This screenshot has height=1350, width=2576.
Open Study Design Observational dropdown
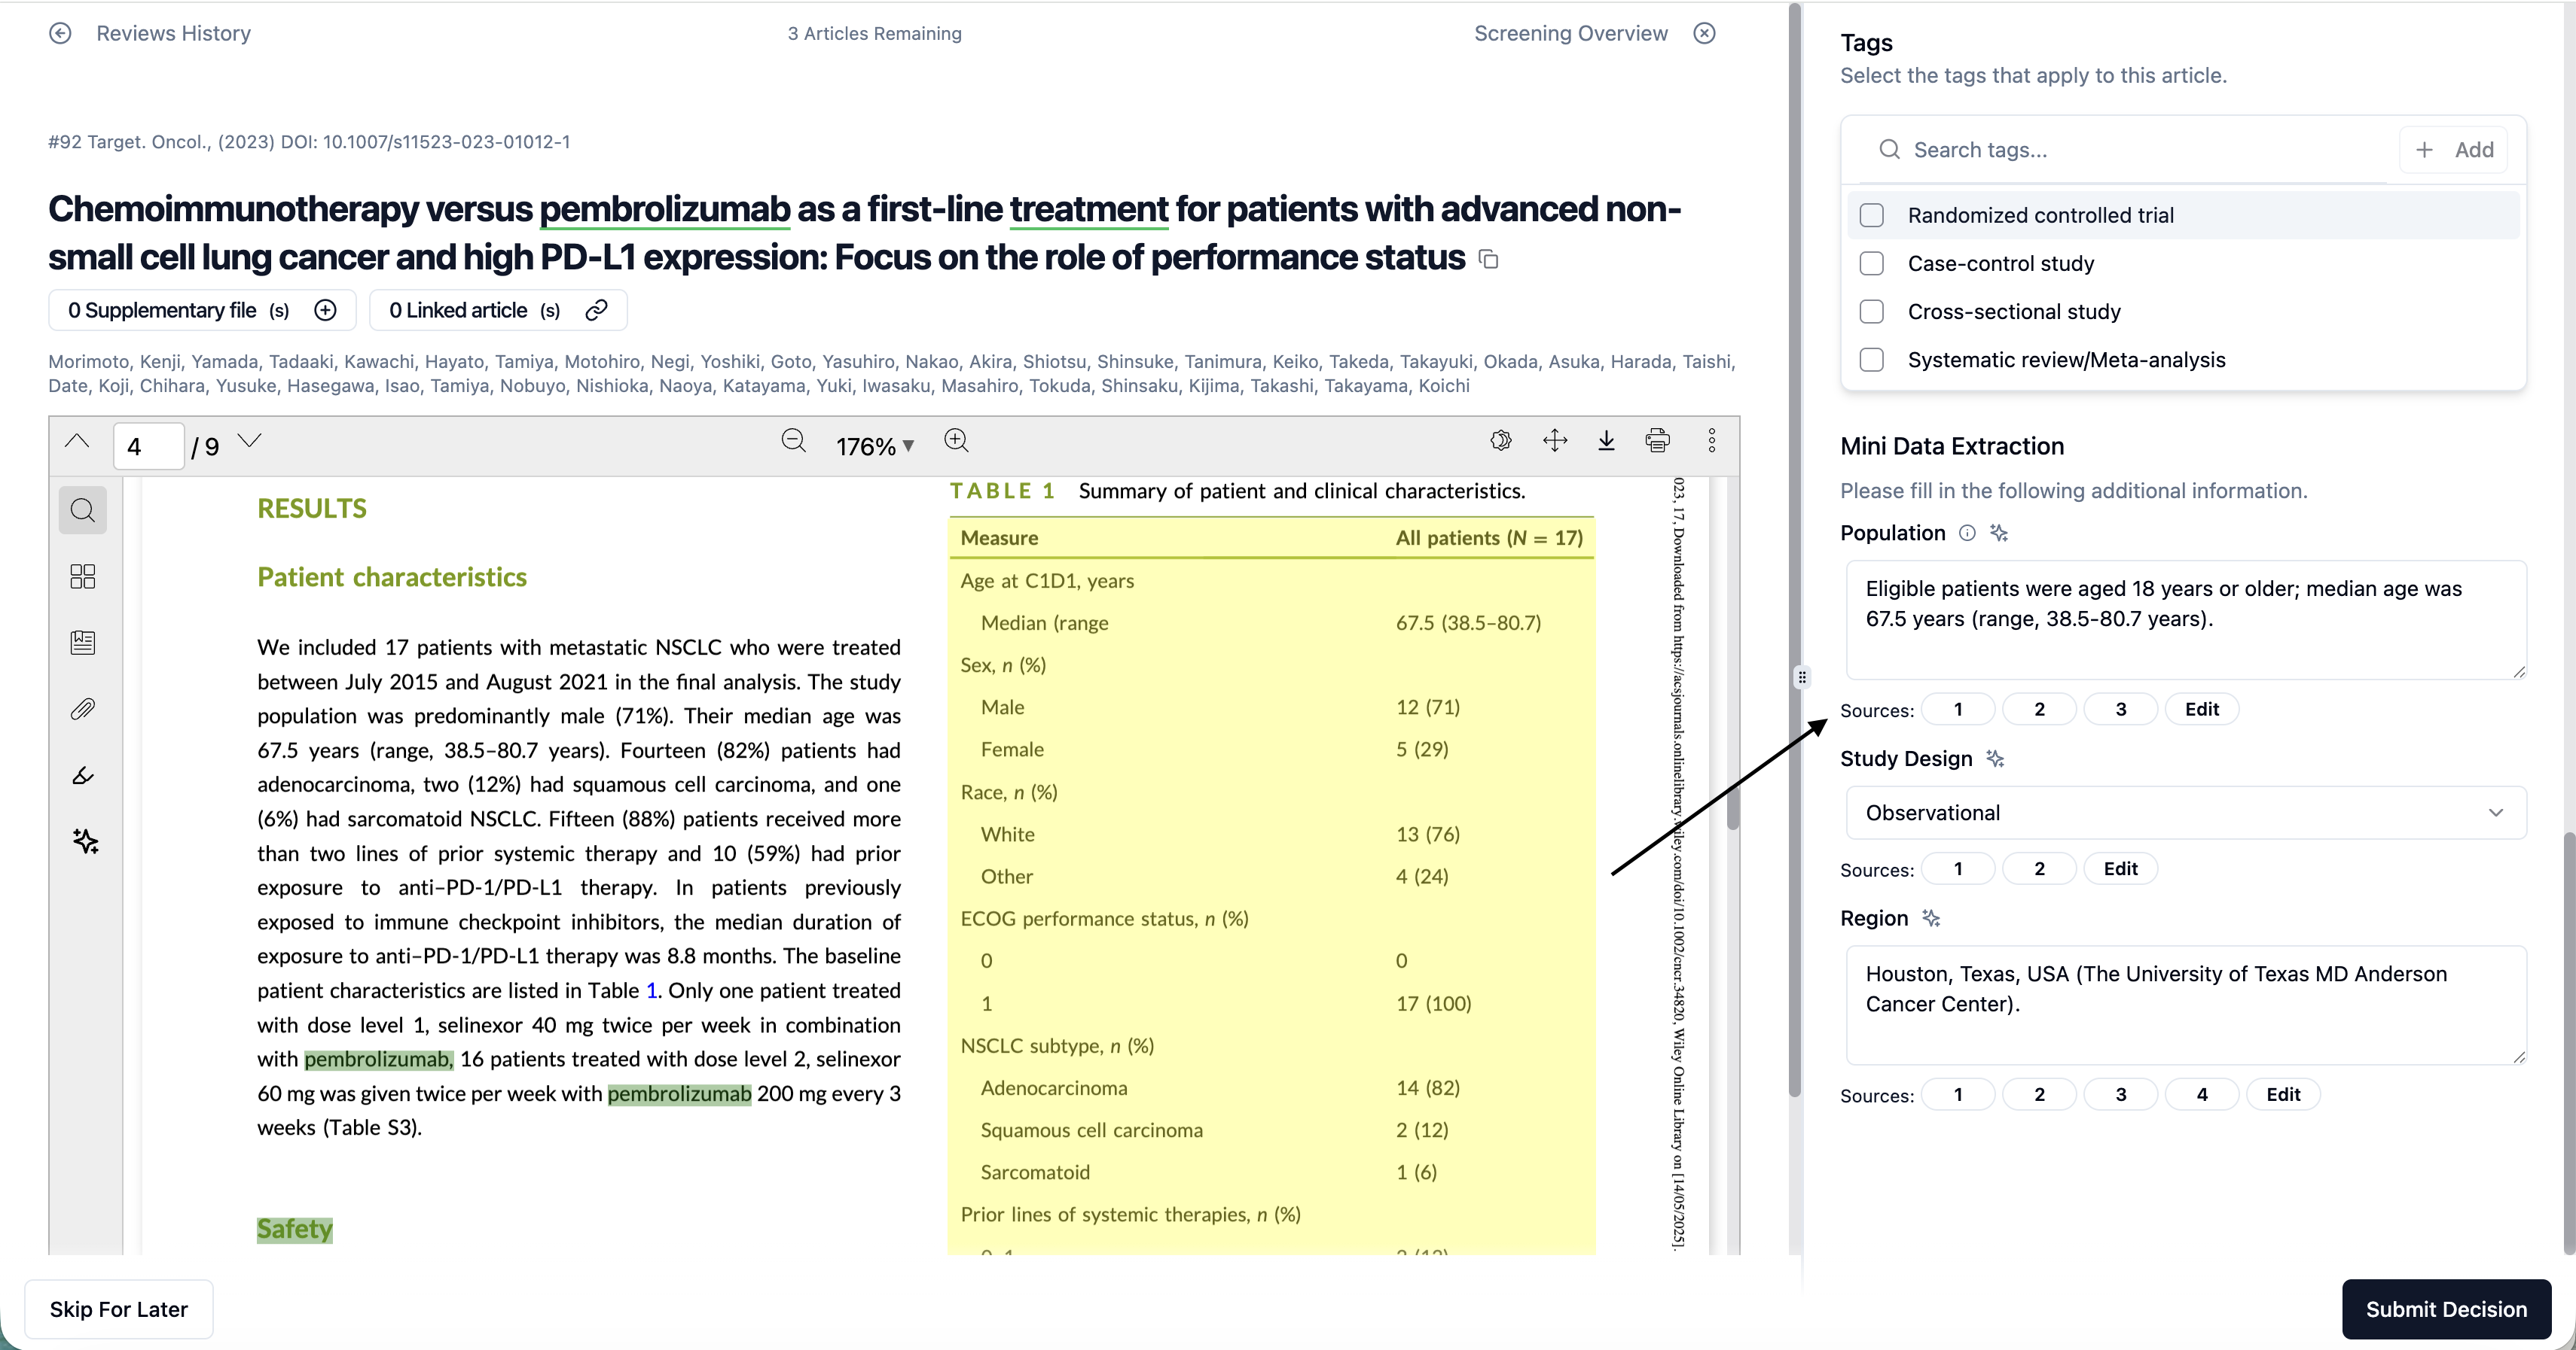tap(2185, 813)
